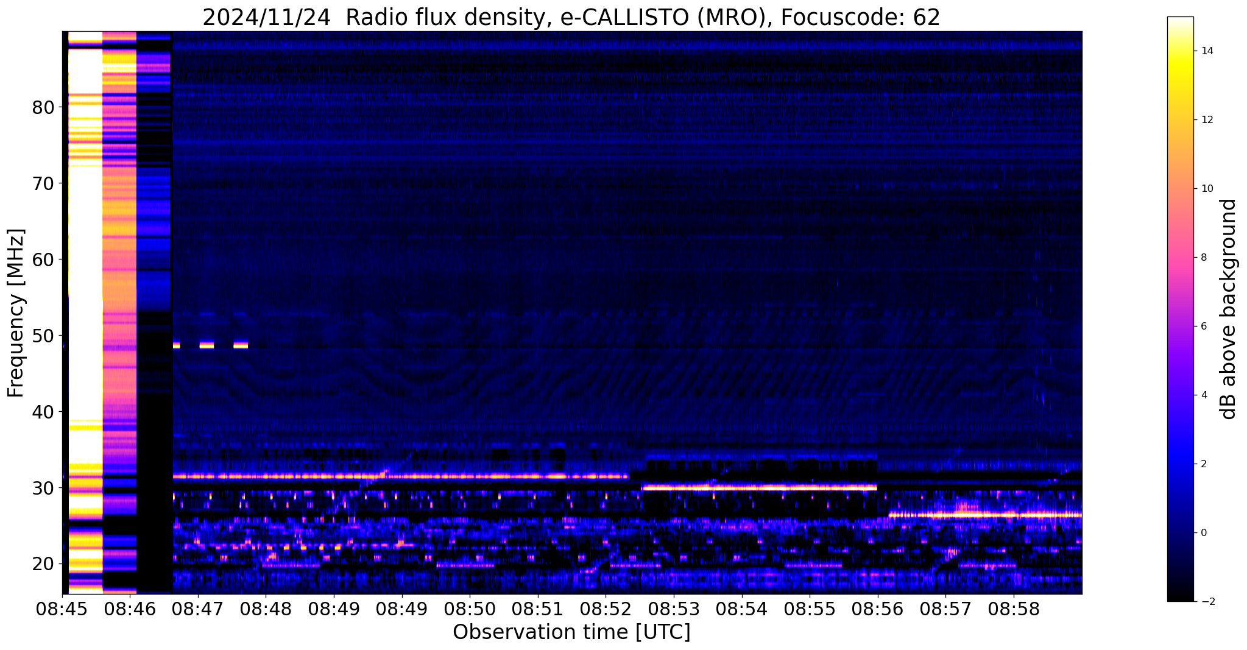This screenshot has width=1247, height=650.
Task: Click the 08:55 time tick label
Action: click(x=810, y=610)
